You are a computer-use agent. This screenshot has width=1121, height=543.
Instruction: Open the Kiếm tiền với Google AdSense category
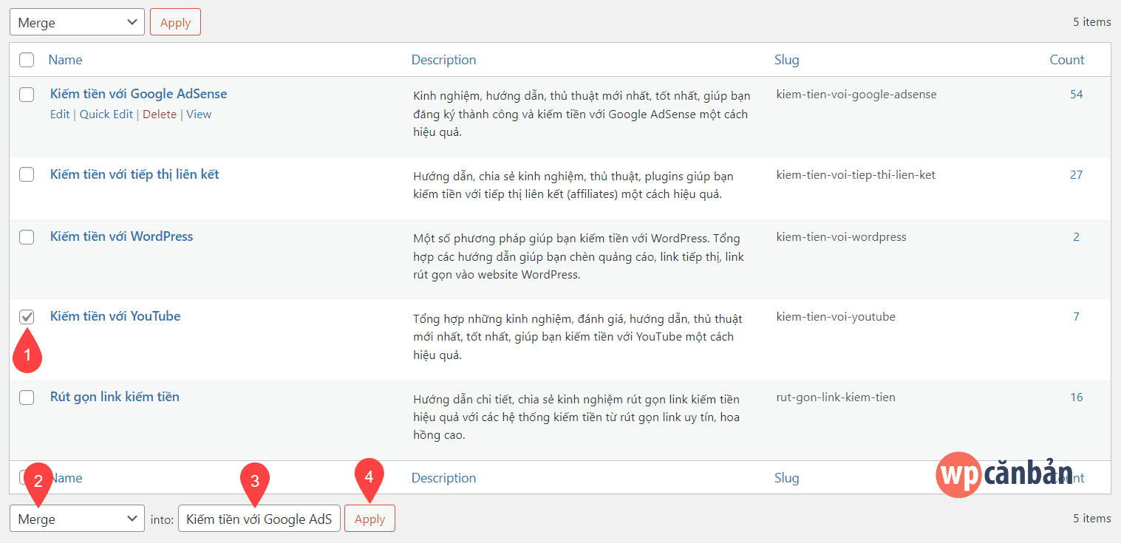(x=138, y=94)
